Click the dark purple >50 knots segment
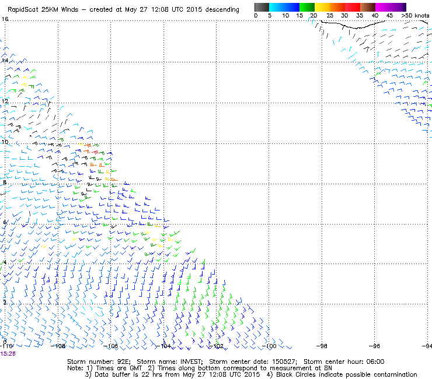The image size is (432, 379). pos(405,7)
